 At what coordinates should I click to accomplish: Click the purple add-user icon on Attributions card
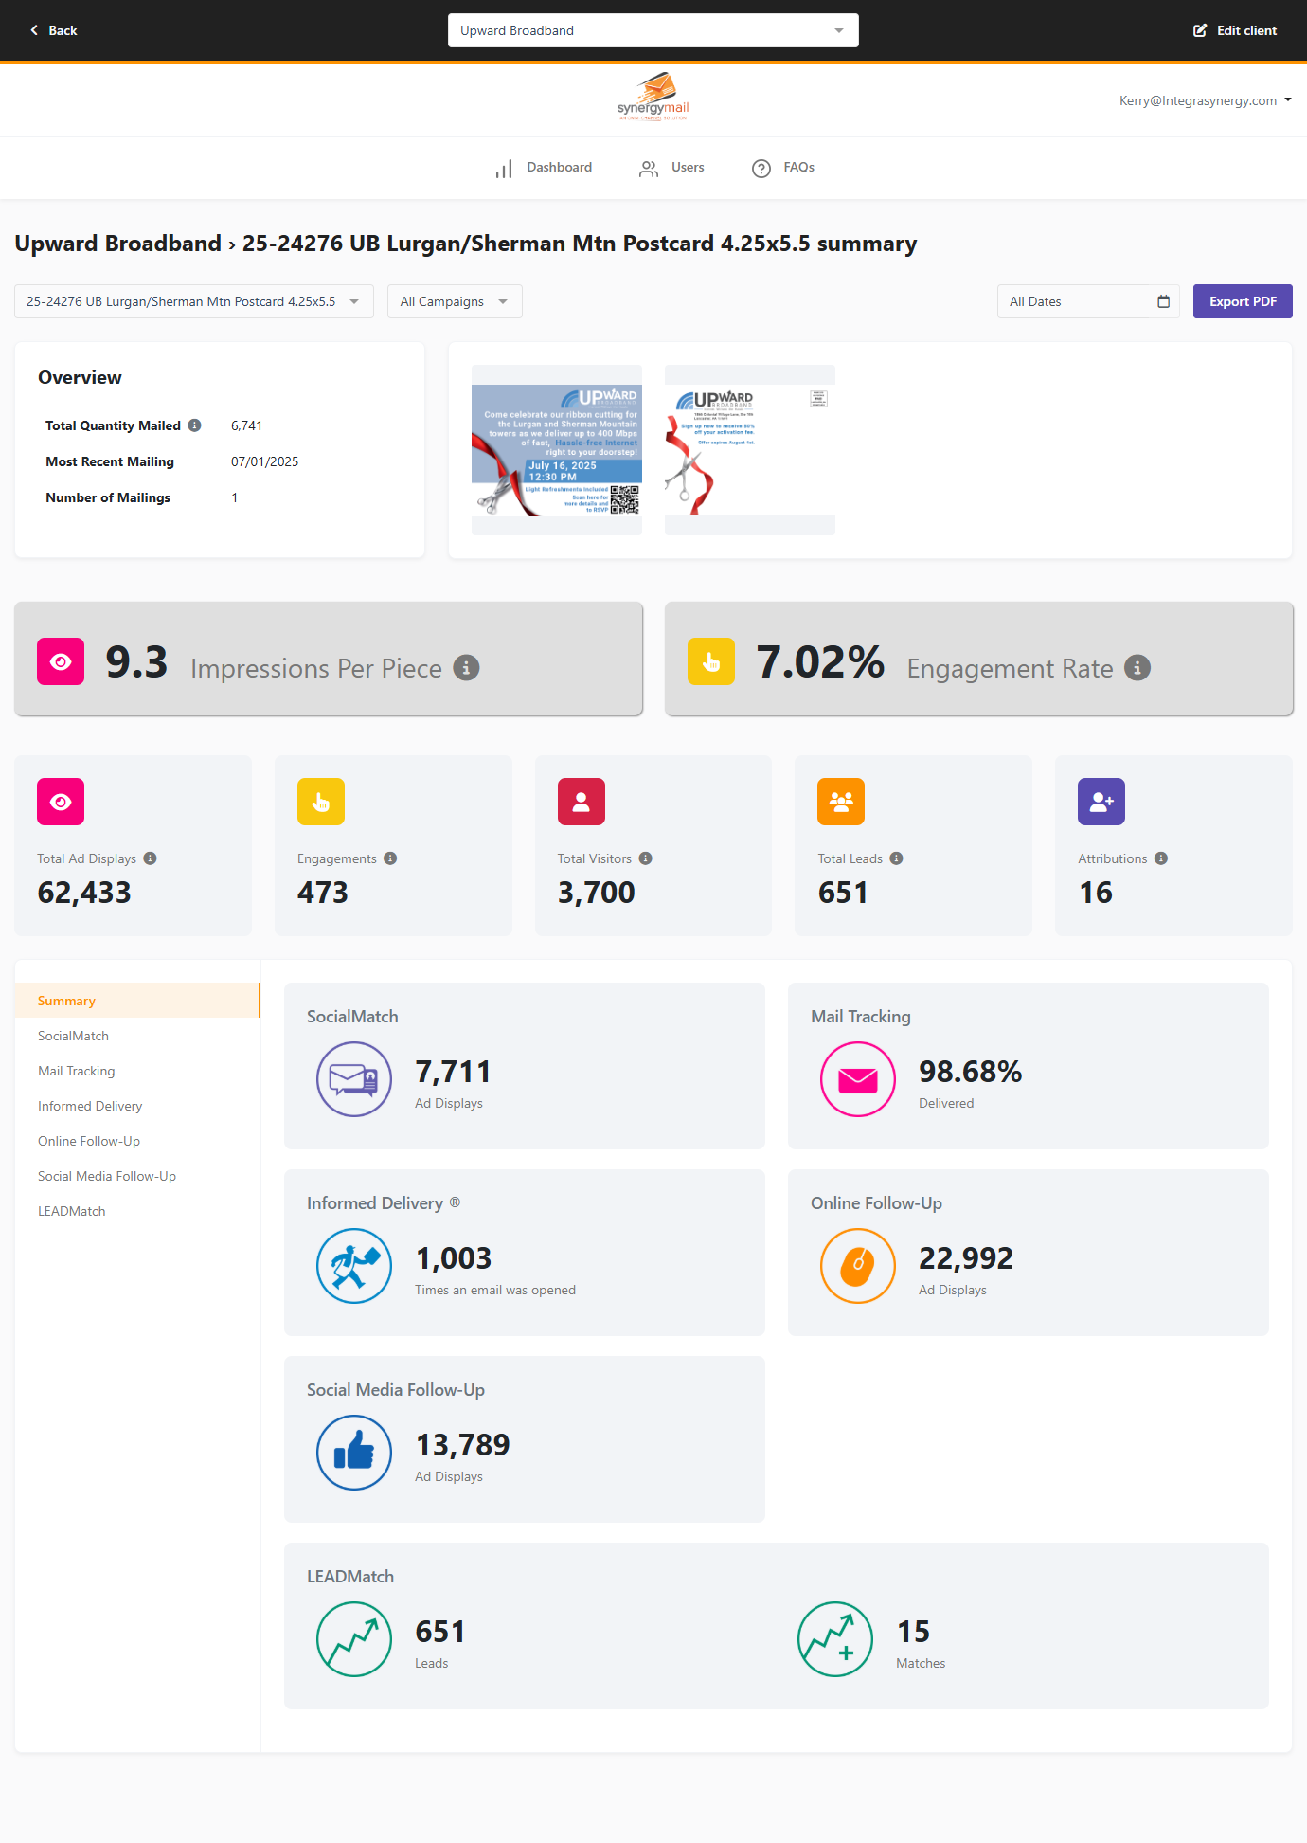[x=1101, y=802]
